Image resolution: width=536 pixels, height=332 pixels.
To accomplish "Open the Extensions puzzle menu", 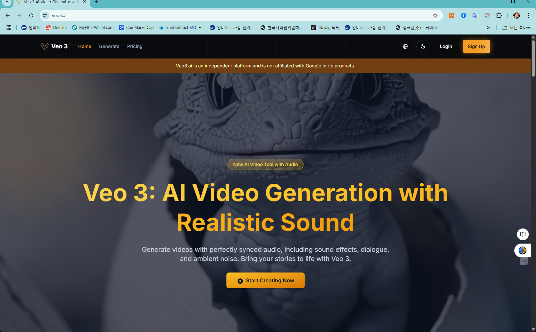I will 499,15.
